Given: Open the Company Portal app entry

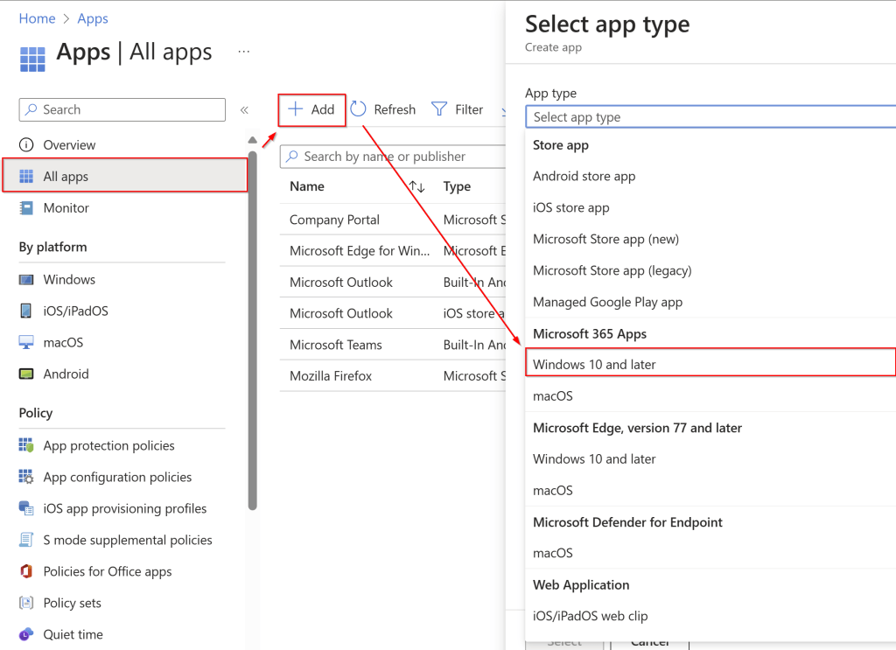Looking at the screenshot, I should [334, 220].
